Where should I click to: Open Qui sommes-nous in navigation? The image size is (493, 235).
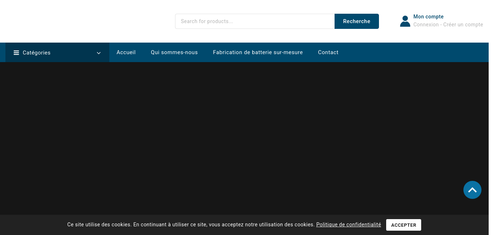pos(174,52)
